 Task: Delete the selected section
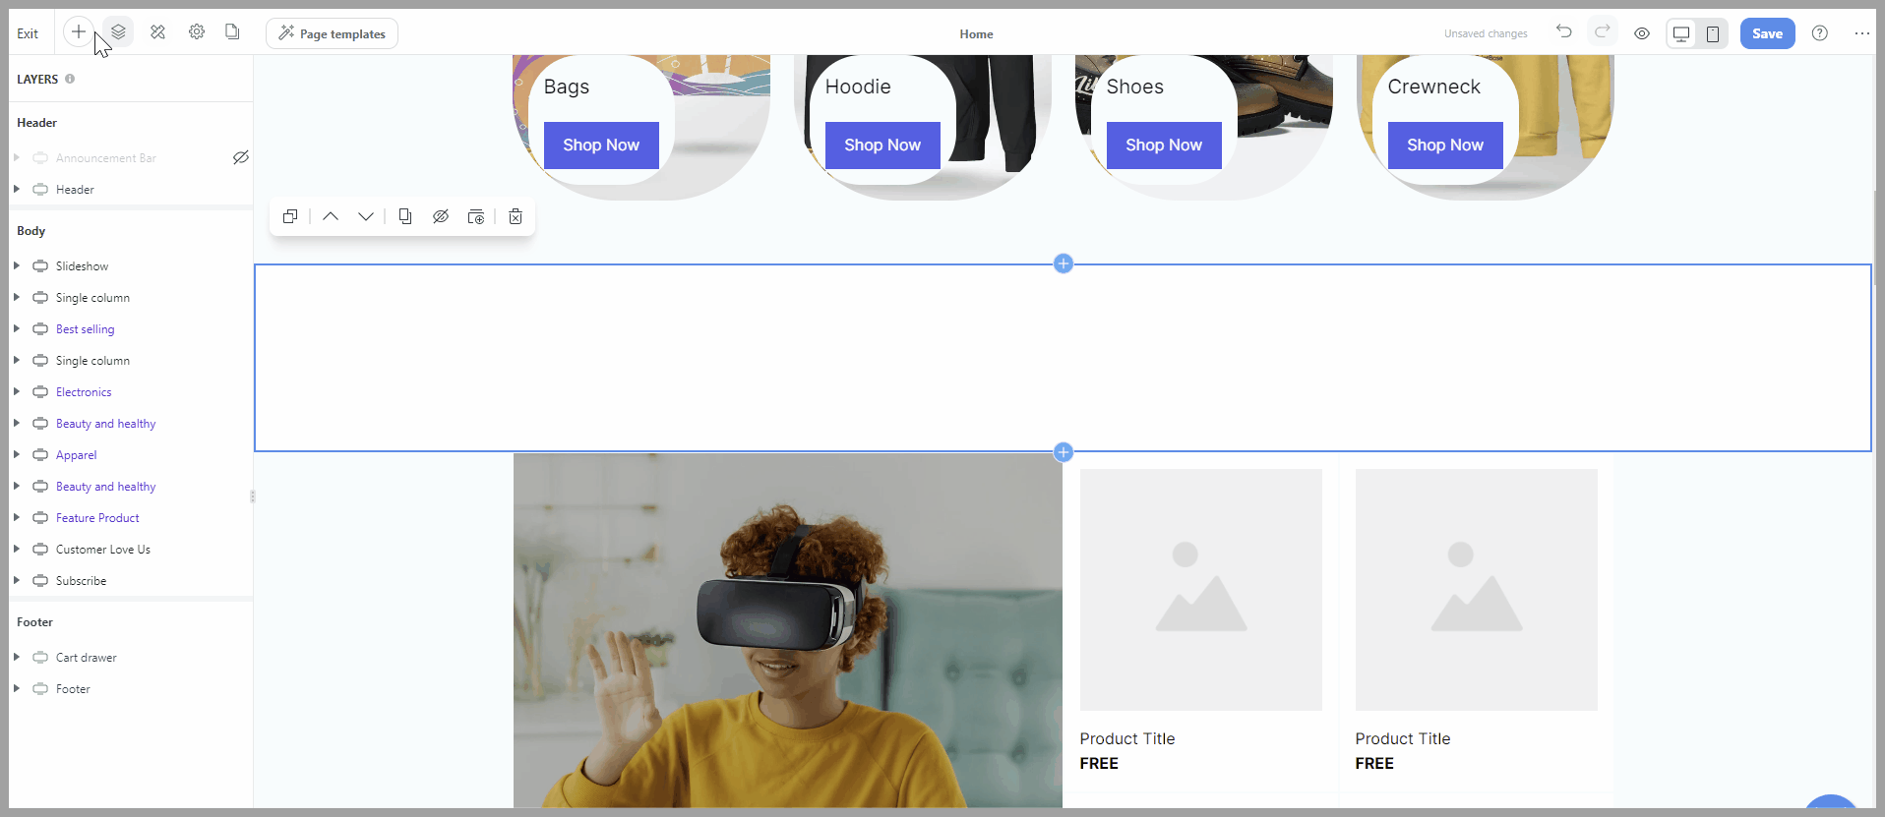516,216
